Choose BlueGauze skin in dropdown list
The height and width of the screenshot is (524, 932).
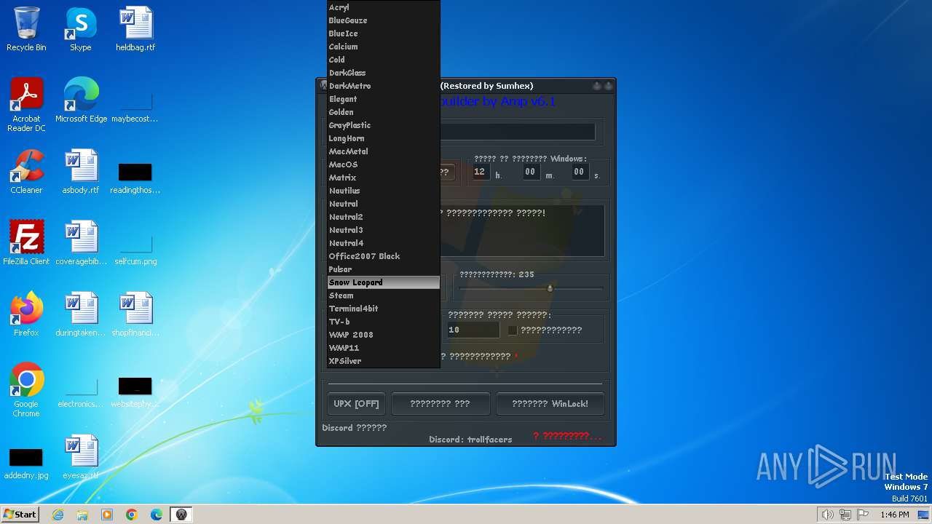pos(384,20)
